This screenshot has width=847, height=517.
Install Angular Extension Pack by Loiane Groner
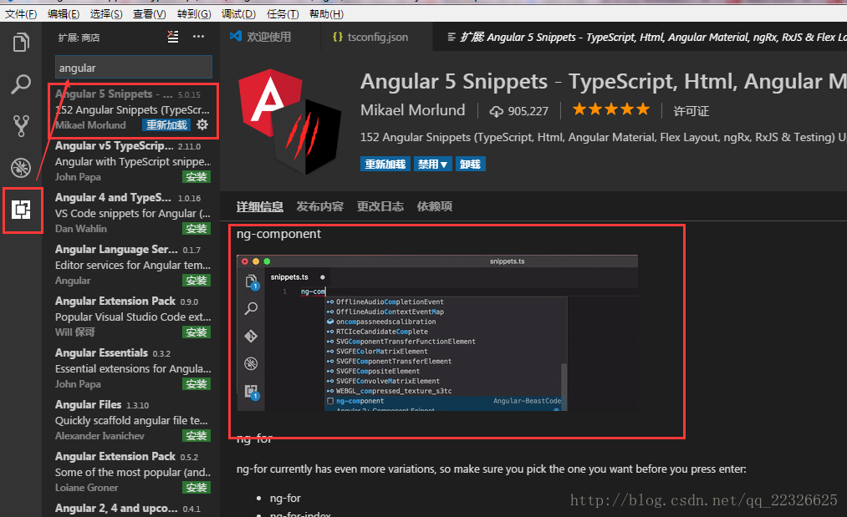pyautogui.click(x=196, y=488)
